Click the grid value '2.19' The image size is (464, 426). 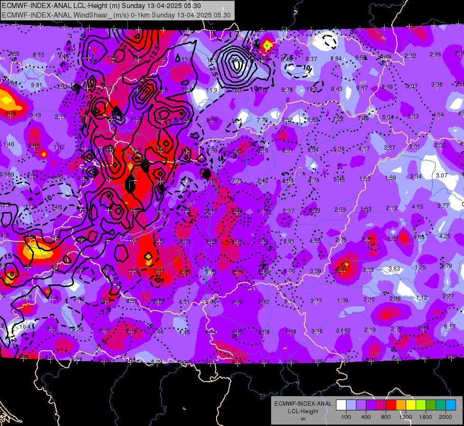click(370, 329)
